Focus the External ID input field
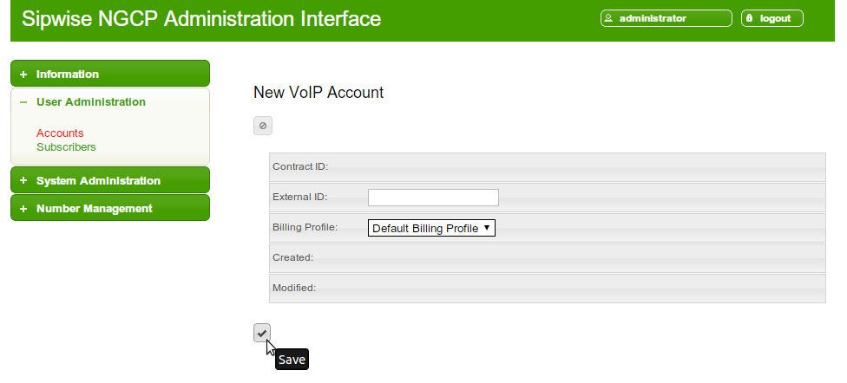 (433, 198)
